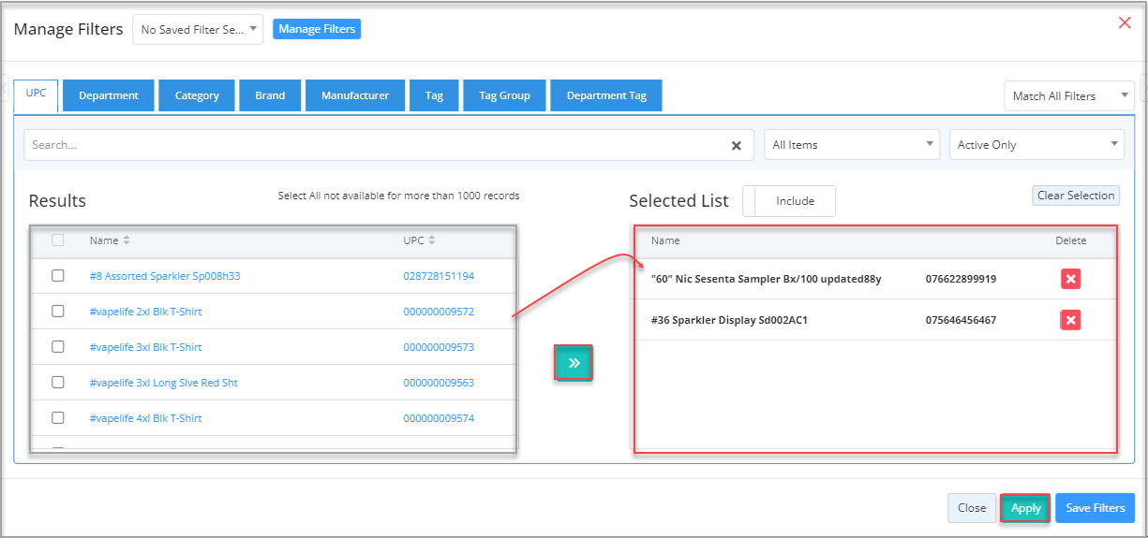
Task: Sort results by the UPC column arrows
Action: [432, 240]
